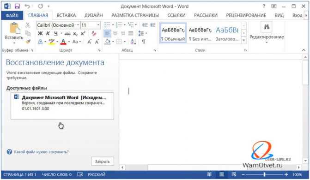Click the Read Mode view icon
This screenshot has width=310, height=180.
[209, 174]
